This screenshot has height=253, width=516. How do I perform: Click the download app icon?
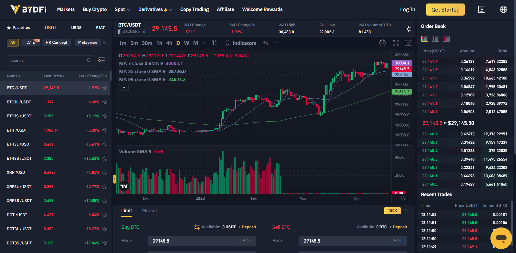[482, 10]
